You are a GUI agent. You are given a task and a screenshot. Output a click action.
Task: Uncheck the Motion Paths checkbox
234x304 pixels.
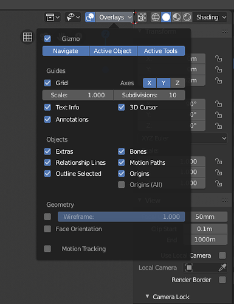pos(122,162)
